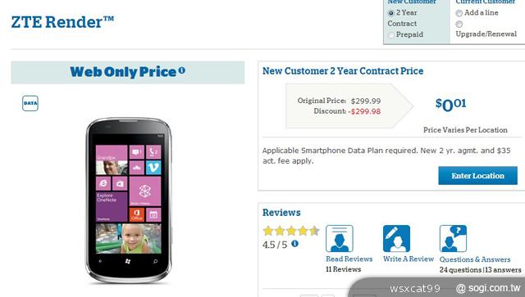
Task: Select the Prepaid radio option
Action: pos(390,34)
